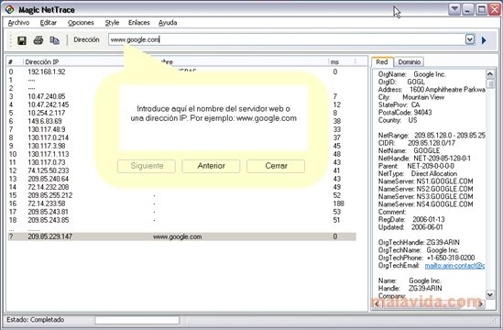Click the RegDate 2006-01-13 line
This screenshot has height=330, width=503.
411,220
